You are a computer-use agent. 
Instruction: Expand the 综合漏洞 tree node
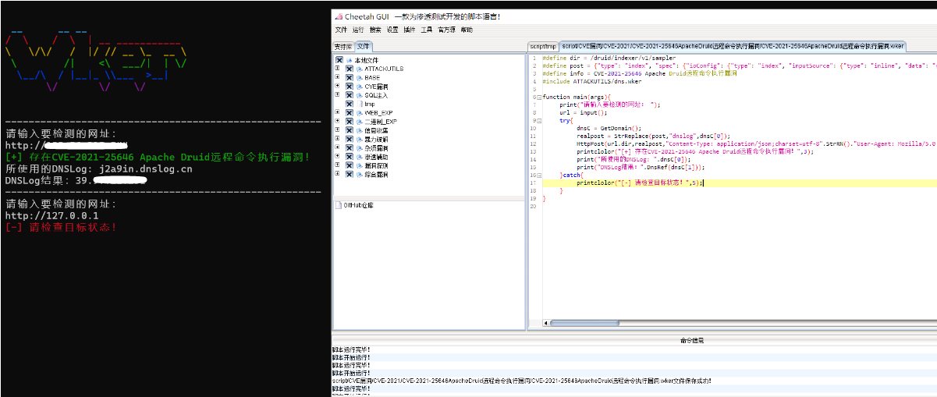(x=338, y=174)
